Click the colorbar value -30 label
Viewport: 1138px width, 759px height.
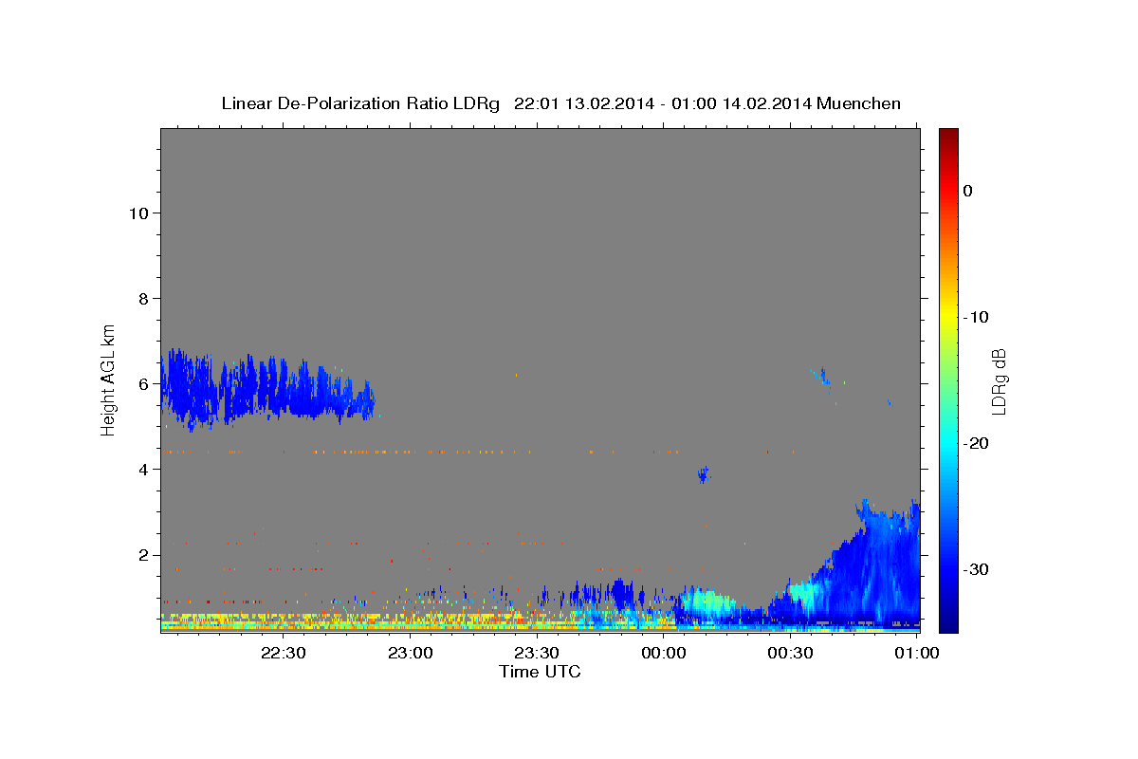pos(975,569)
